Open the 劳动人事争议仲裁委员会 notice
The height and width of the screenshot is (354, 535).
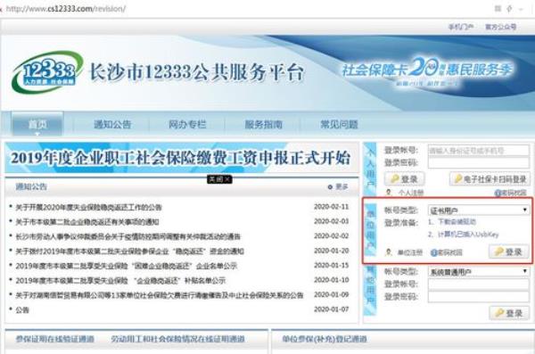[x=128, y=236]
